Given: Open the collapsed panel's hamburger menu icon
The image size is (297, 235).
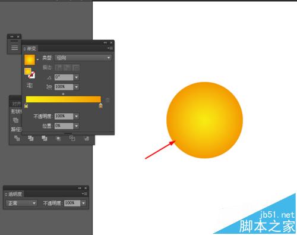Looking at the screenshot, I should pyautogui.click(x=14, y=48).
